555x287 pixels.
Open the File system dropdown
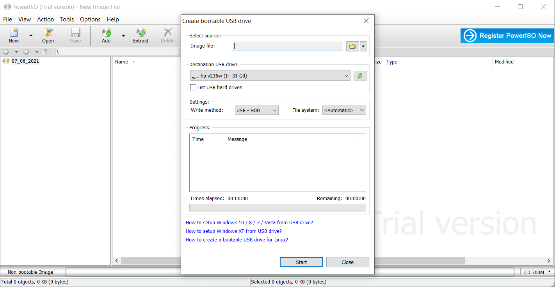(344, 111)
